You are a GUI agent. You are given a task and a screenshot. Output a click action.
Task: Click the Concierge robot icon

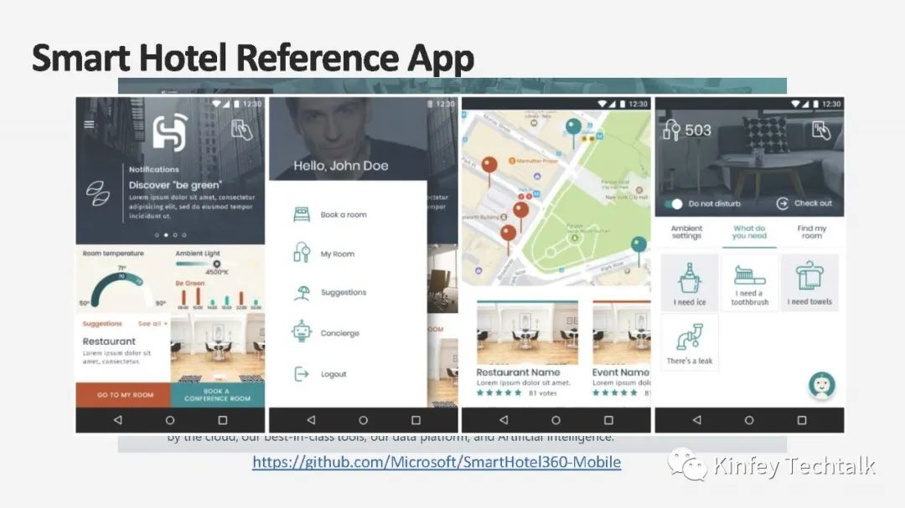(x=302, y=331)
